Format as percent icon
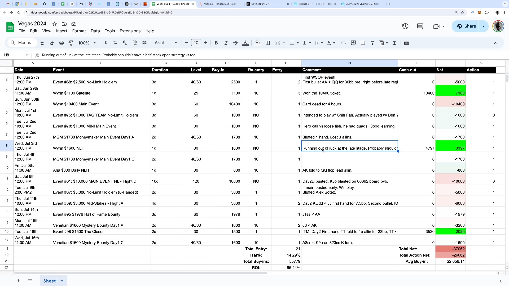Image resolution: width=509 pixels, height=286 pixels. (115, 43)
